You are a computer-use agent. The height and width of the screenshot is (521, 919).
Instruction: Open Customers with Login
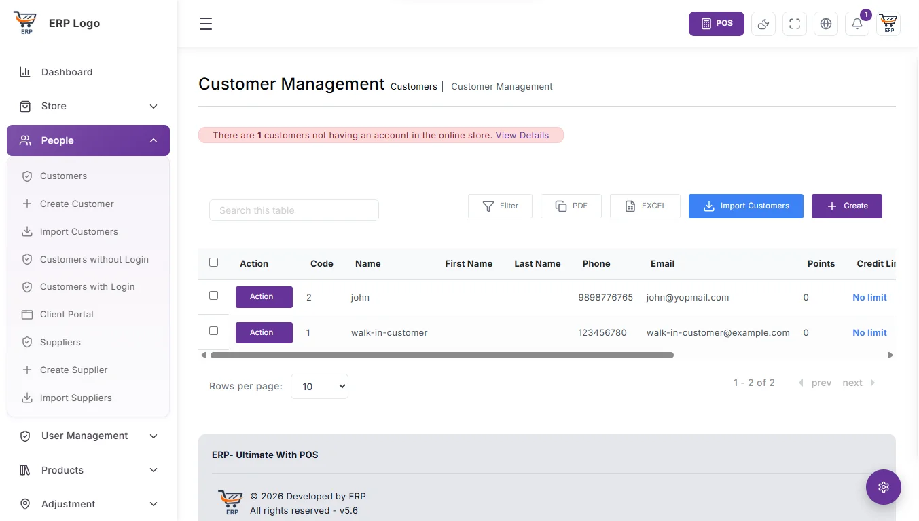[87, 286]
